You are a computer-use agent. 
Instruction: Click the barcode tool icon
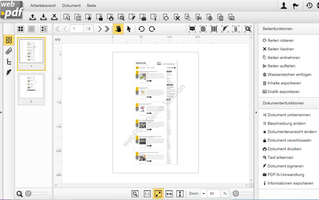click(214, 29)
